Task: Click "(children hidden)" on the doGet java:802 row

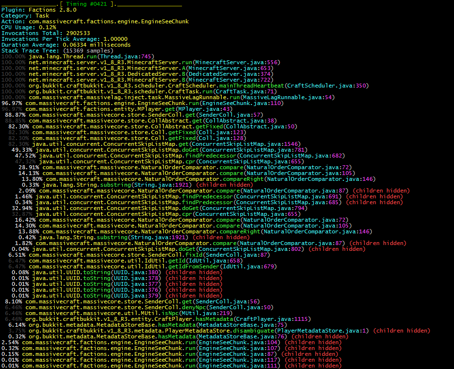Action: pyautogui.click(x=337, y=249)
